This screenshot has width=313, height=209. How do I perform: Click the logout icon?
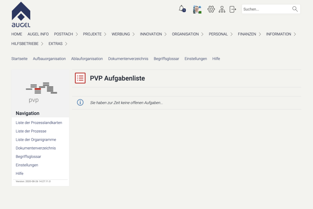(x=233, y=9)
